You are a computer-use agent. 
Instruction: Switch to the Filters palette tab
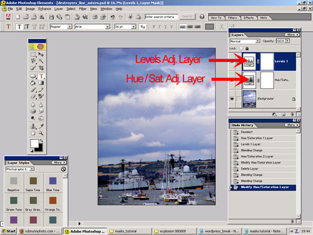pyautogui.click(x=232, y=18)
